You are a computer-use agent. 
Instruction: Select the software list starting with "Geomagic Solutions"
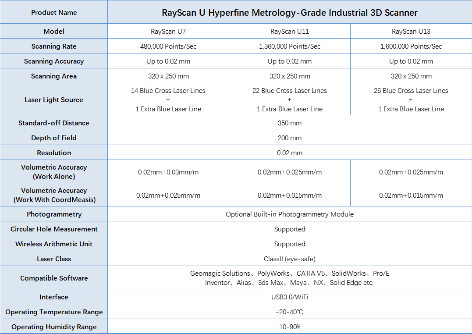pyautogui.click(x=290, y=278)
